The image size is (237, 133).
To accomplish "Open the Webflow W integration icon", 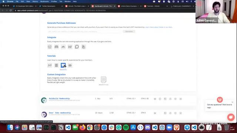I will (x=70, y=47).
